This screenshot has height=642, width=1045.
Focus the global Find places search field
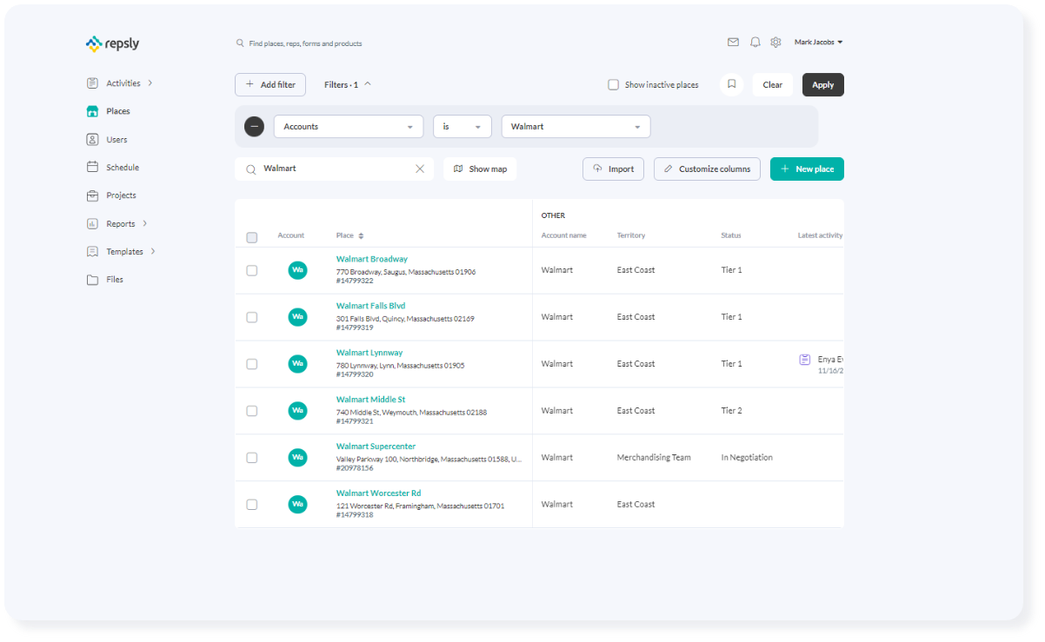(305, 43)
